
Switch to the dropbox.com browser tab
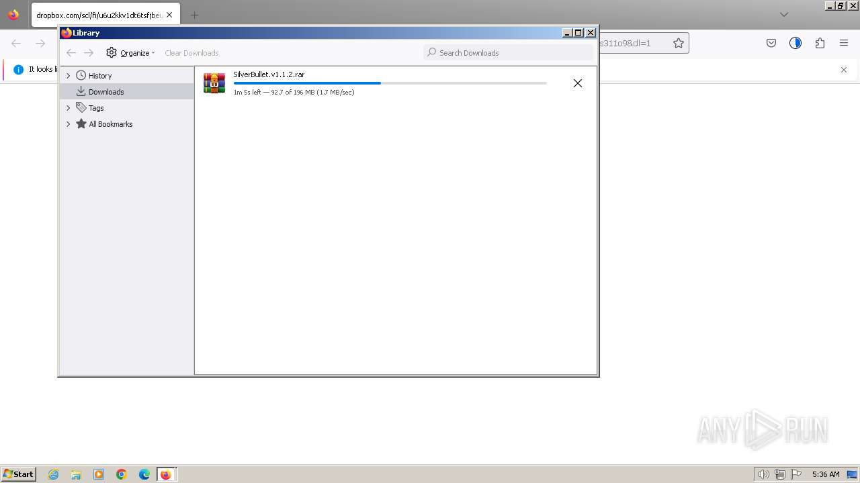tap(98, 15)
